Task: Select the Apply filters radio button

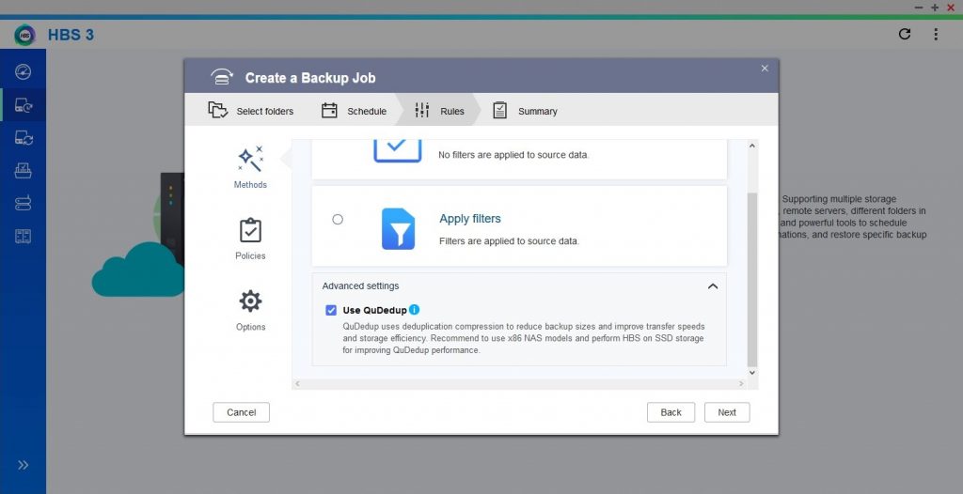Action: point(338,220)
